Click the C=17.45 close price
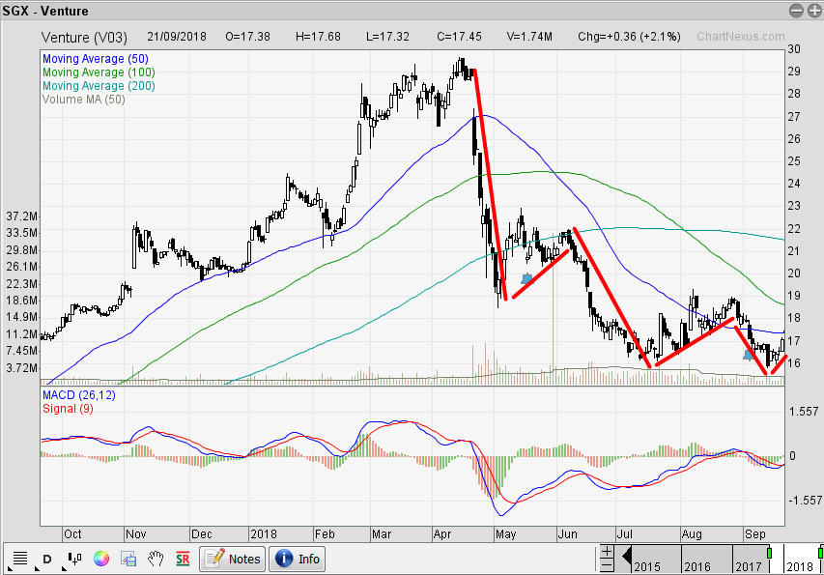This screenshot has width=824, height=575. tap(459, 37)
